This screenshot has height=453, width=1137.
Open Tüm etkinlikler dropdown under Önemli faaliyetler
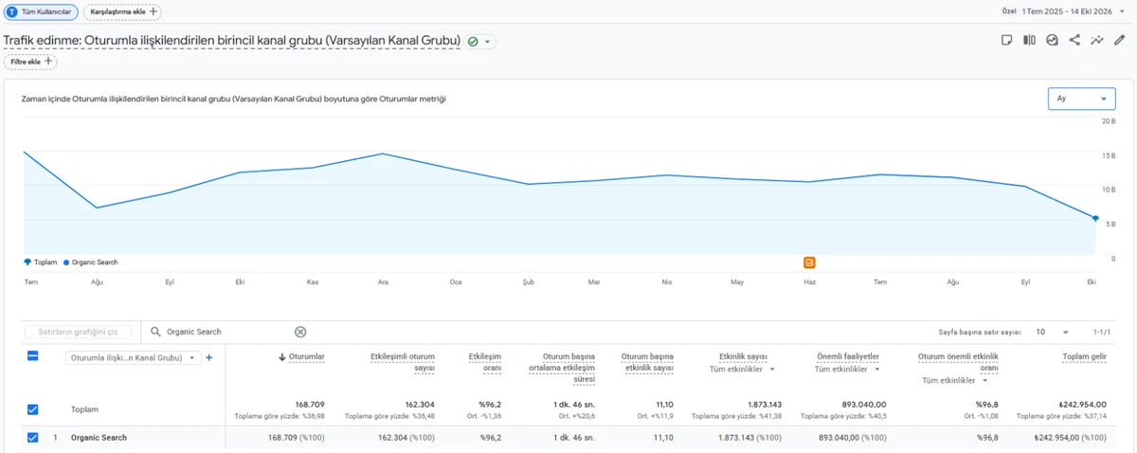[x=847, y=370]
